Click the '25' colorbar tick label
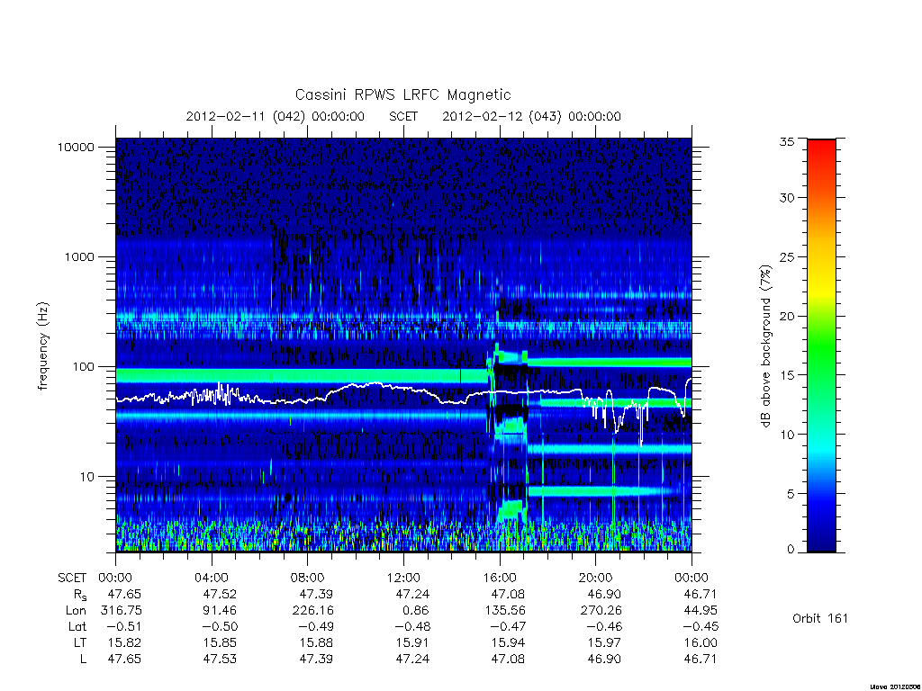This screenshot has width=922, height=691. pyautogui.click(x=786, y=256)
